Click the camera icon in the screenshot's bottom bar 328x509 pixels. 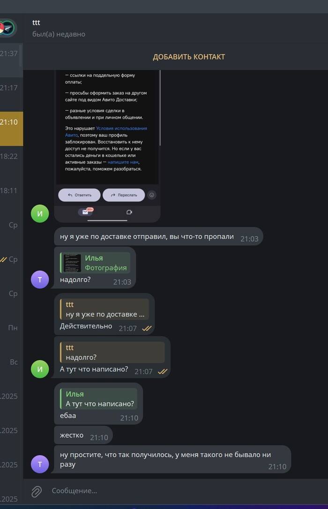pyautogui.click(x=129, y=212)
